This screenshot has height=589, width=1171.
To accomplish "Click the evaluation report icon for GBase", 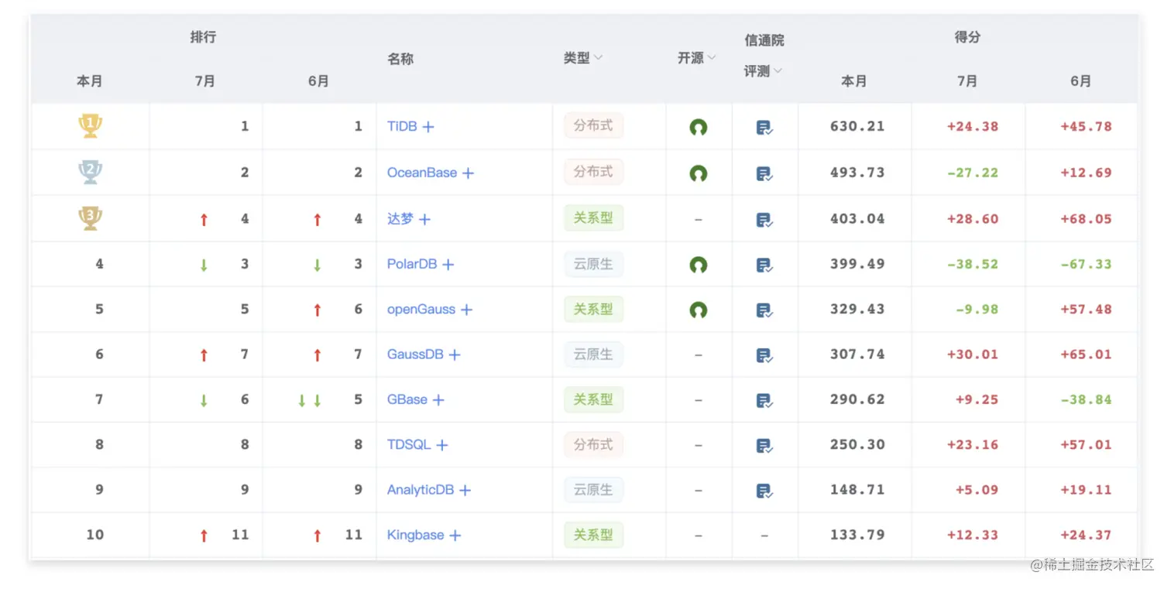I will click(764, 401).
